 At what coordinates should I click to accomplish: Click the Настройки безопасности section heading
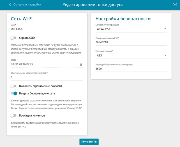pyautogui.click(x=123, y=19)
